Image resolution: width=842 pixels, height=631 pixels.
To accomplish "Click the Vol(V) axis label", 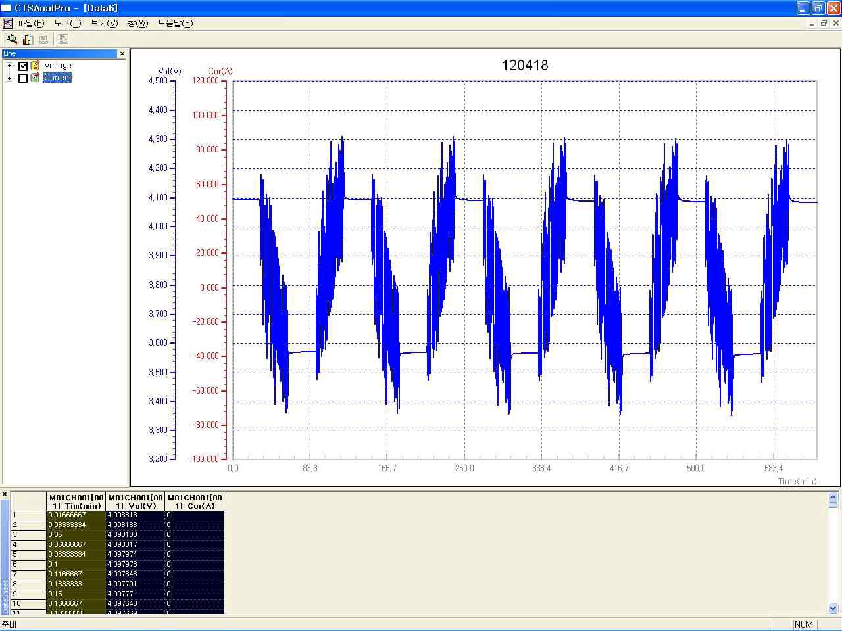I will point(170,71).
